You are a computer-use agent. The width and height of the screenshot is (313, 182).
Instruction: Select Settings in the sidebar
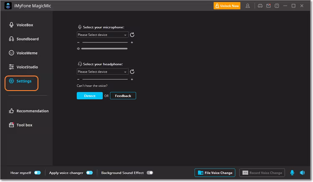coord(20,81)
